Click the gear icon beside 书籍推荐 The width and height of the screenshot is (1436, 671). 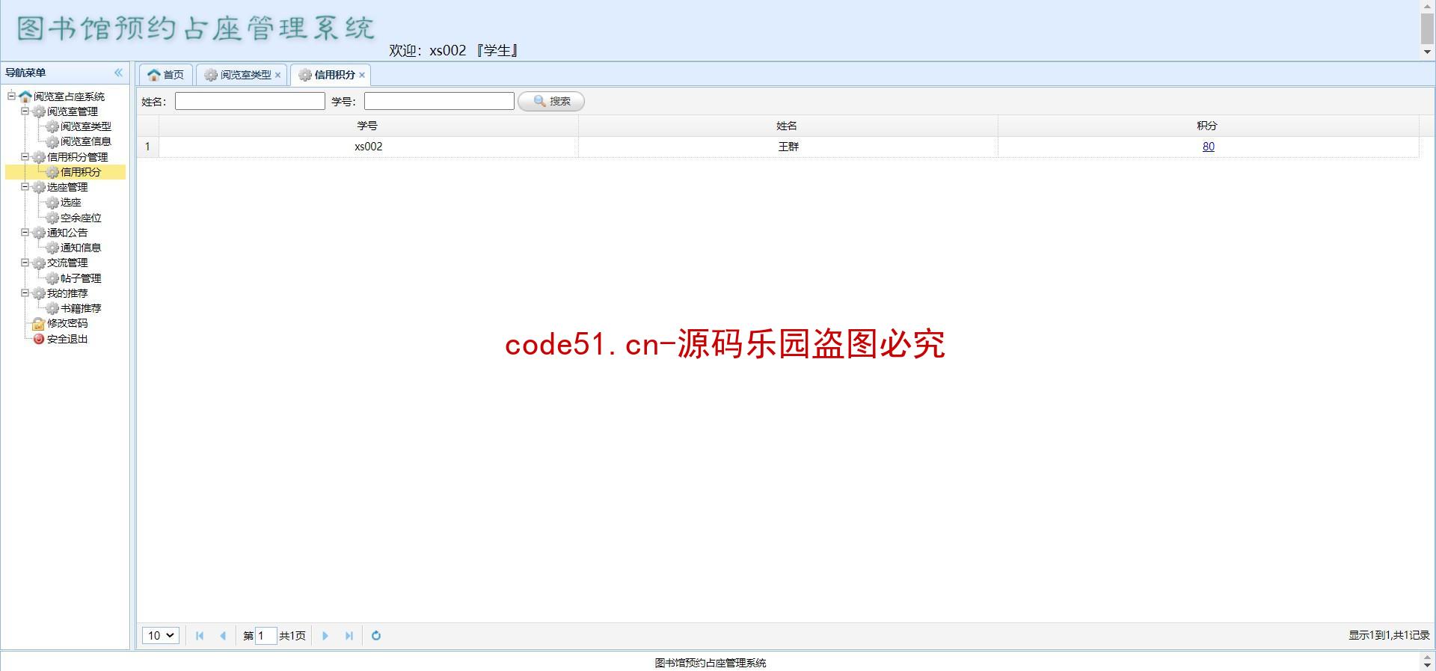52,308
